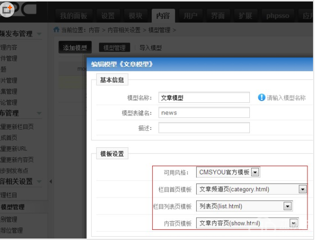Viewport: 315px width, 240px height.
Task: Click the empty 描述 input field
Action: coord(204,127)
